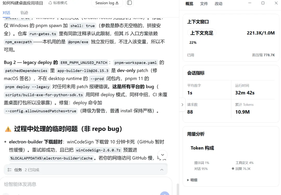Click the npm_execpath code snippet
Viewport: 281px width, 195px height.
[18, 42]
